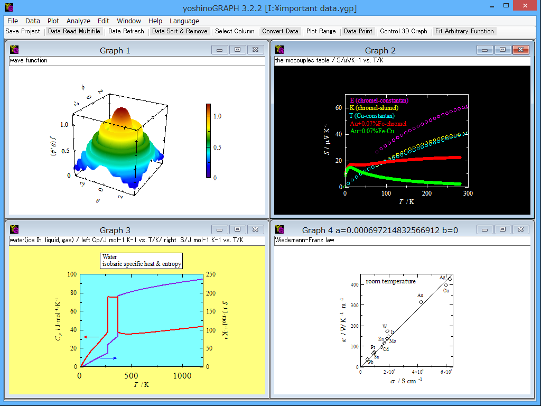Click the yoshinoGRAPH app icon in title bar

[9, 7]
